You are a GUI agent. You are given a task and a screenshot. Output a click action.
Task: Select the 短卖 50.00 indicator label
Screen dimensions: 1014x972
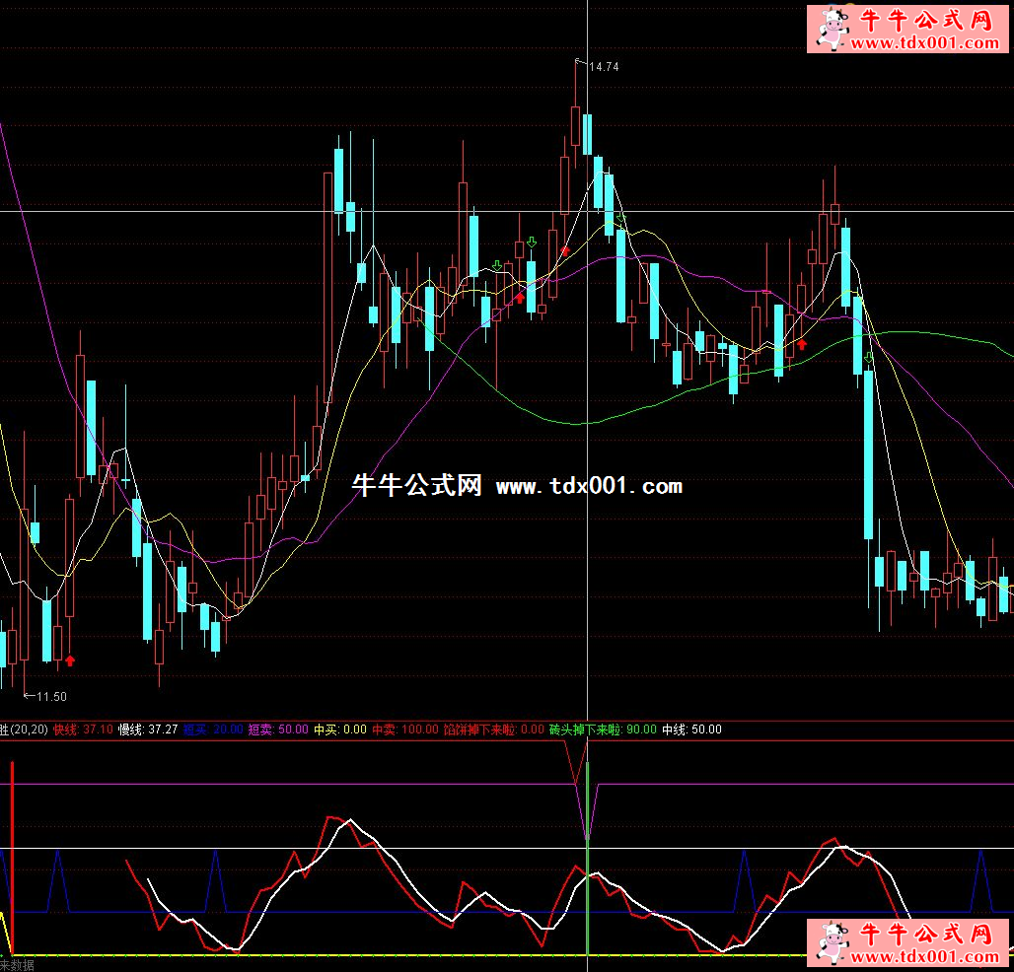278,729
